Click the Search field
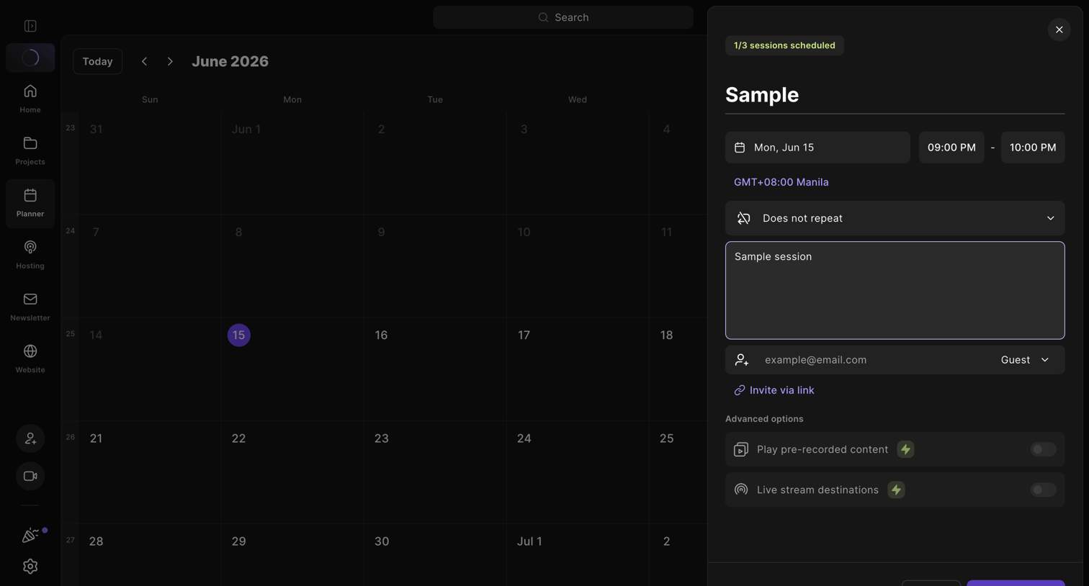1089x586 pixels. click(x=563, y=17)
